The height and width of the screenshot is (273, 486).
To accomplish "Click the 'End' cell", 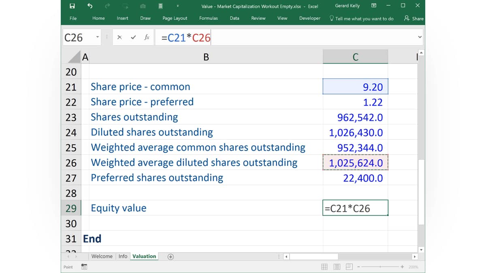I will [x=92, y=239].
